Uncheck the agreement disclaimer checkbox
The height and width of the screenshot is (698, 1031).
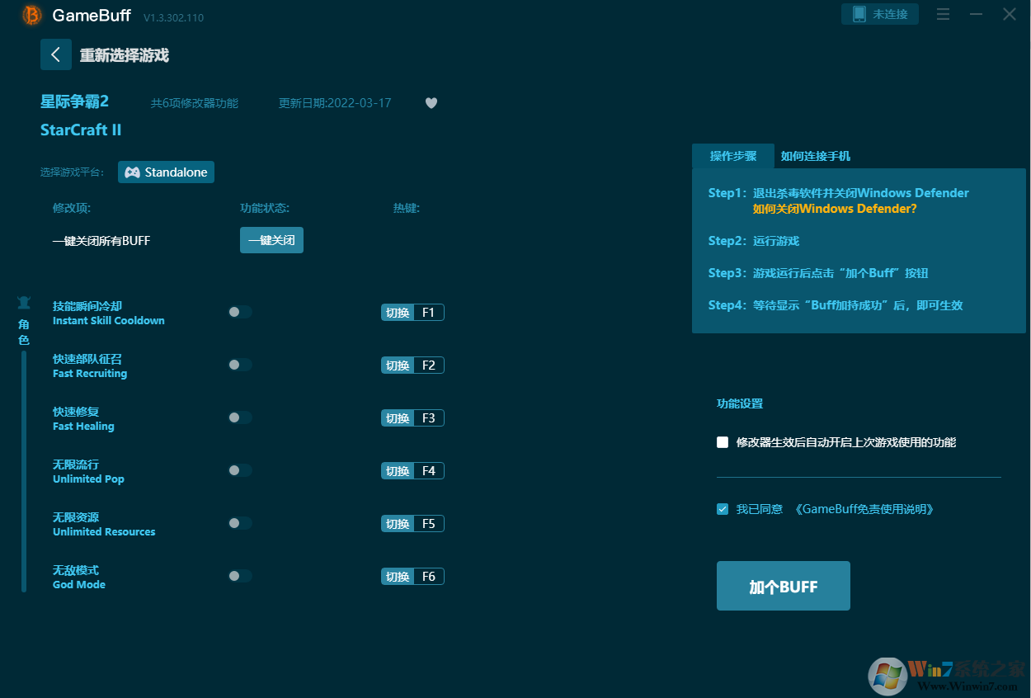click(723, 509)
